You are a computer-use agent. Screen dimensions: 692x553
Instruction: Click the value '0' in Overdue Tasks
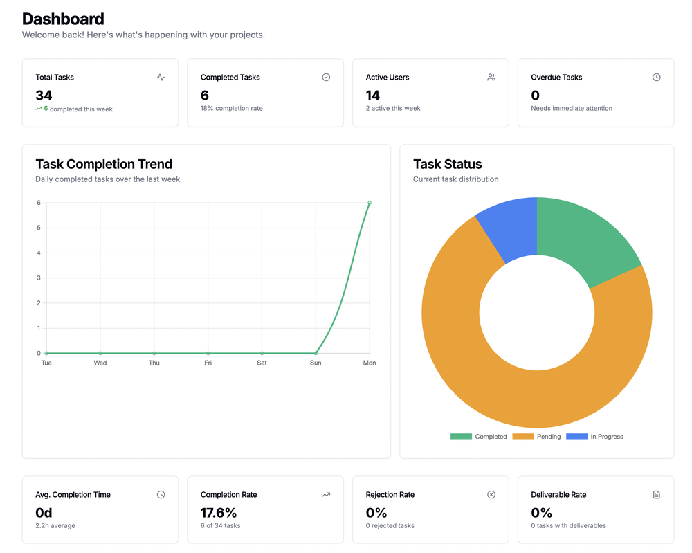point(536,96)
